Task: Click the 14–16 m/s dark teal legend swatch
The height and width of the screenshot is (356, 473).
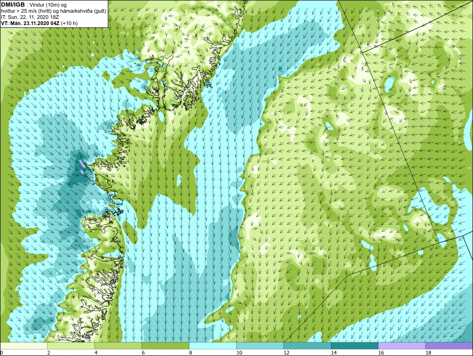Action: click(x=355, y=346)
